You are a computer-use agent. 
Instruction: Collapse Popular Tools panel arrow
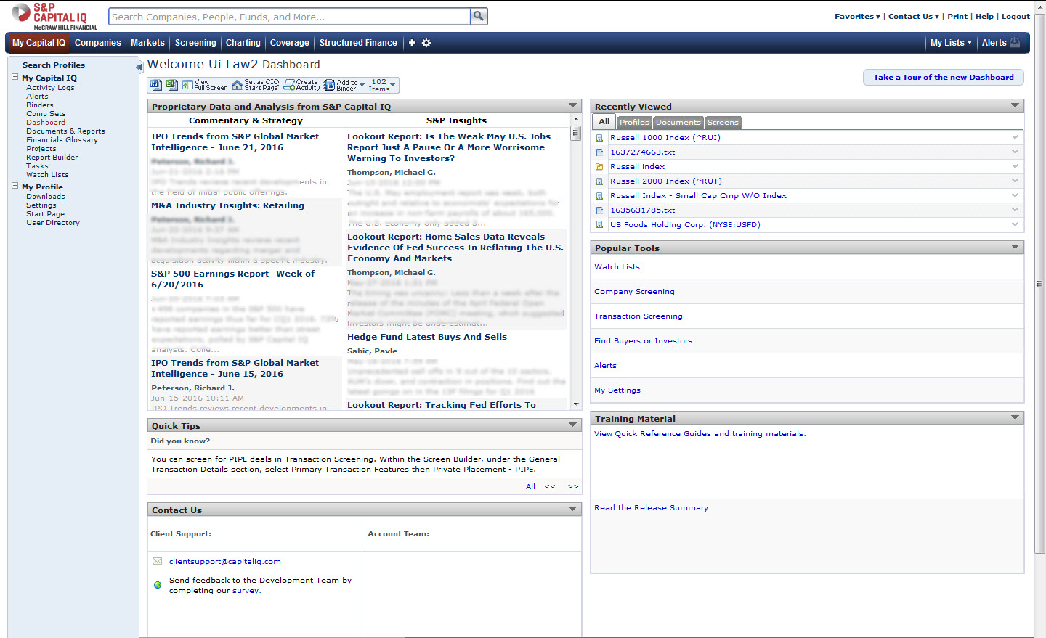(1015, 247)
